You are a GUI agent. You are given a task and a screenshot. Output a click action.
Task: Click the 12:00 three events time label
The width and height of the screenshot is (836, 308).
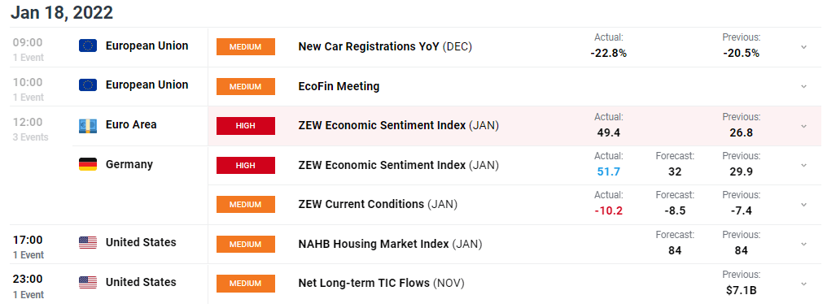click(30, 128)
